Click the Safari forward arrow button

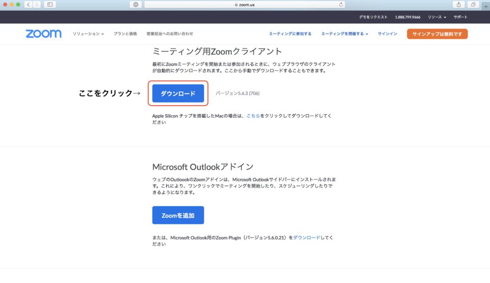tap(37, 5)
